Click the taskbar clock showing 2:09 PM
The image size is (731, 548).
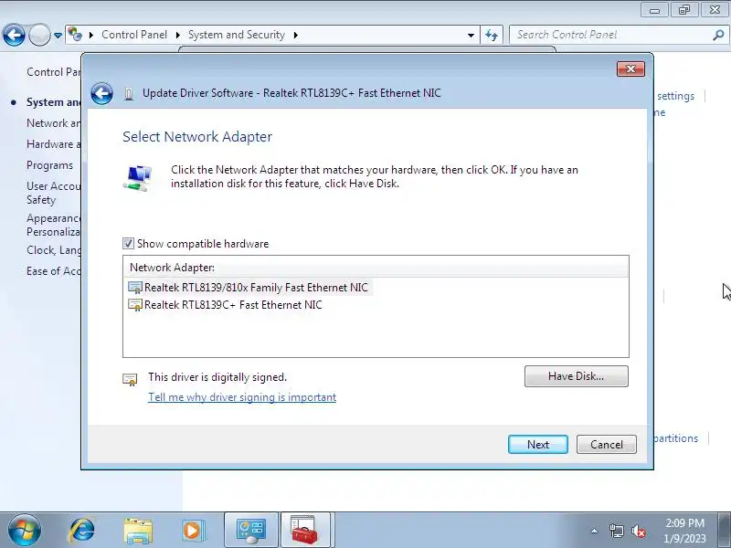(684, 531)
